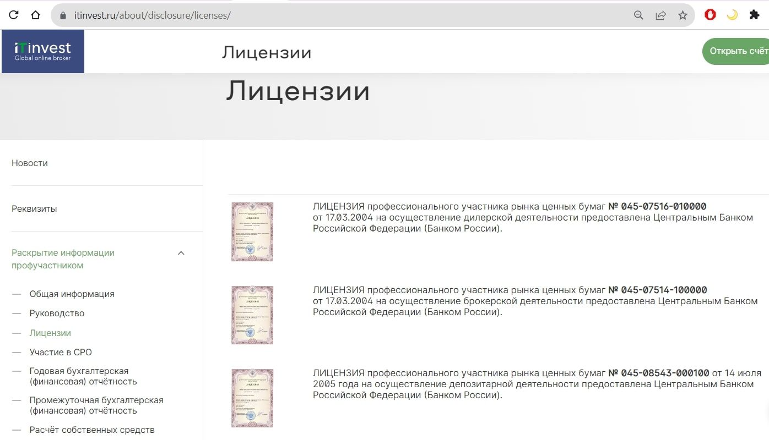Open the zoom magnifier in address bar
The width and height of the screenshot is (769, 440).
click(x=638, y=15)
